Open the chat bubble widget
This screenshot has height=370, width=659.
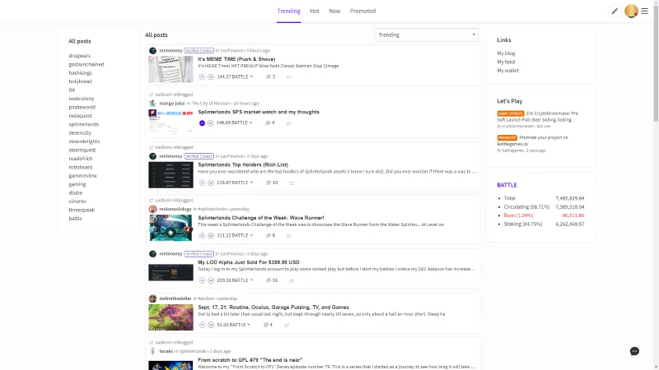(x=634, y=351)
